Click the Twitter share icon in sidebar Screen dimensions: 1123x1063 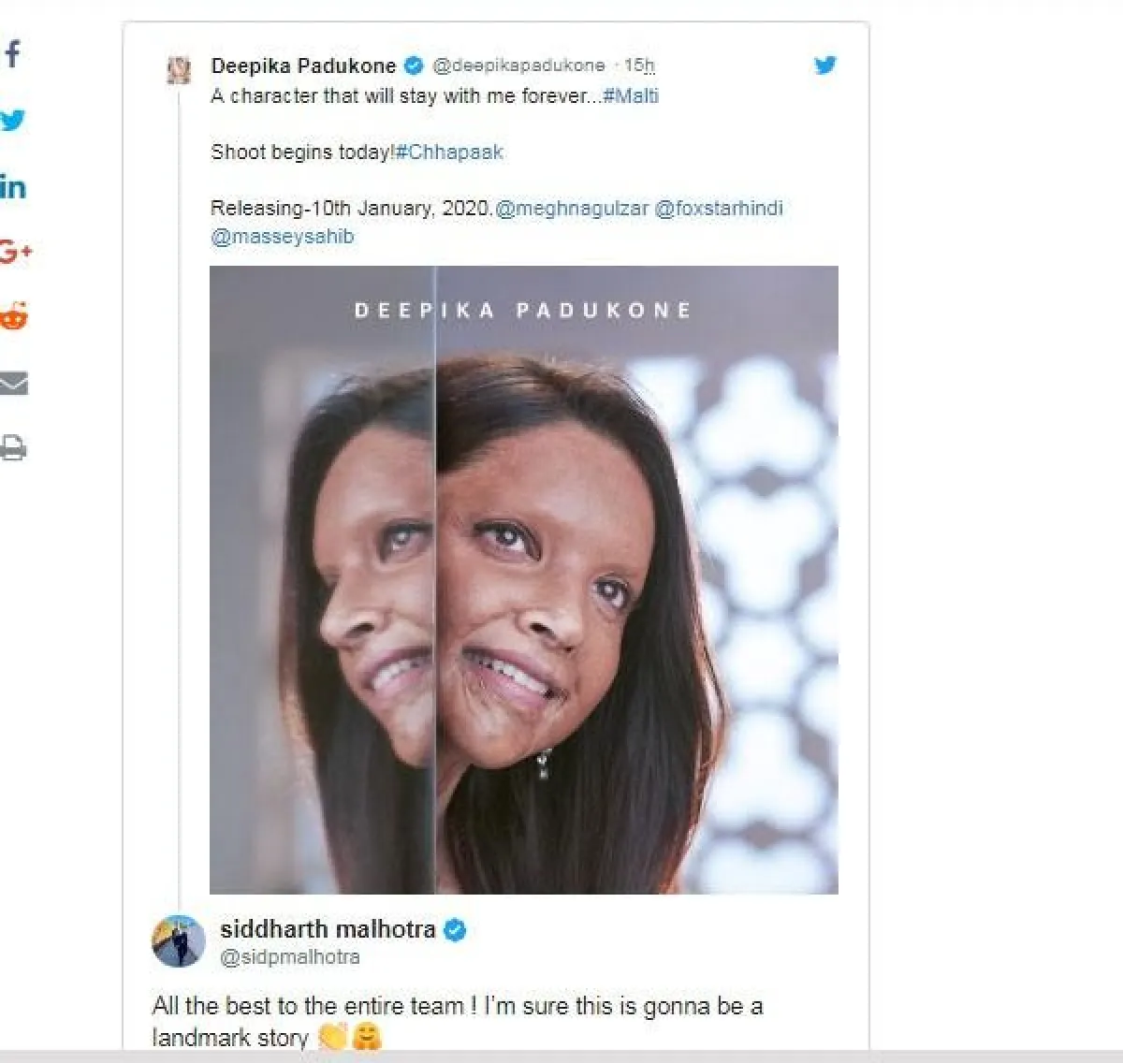(13, 121)
